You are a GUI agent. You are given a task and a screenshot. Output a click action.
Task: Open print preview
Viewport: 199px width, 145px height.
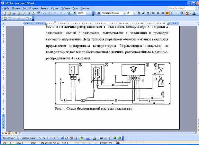click(x=33, y=13)
